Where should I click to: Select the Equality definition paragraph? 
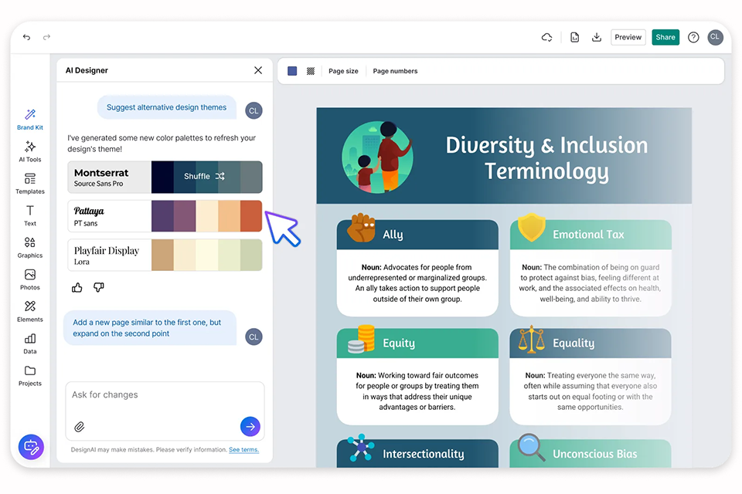(590, 391)
